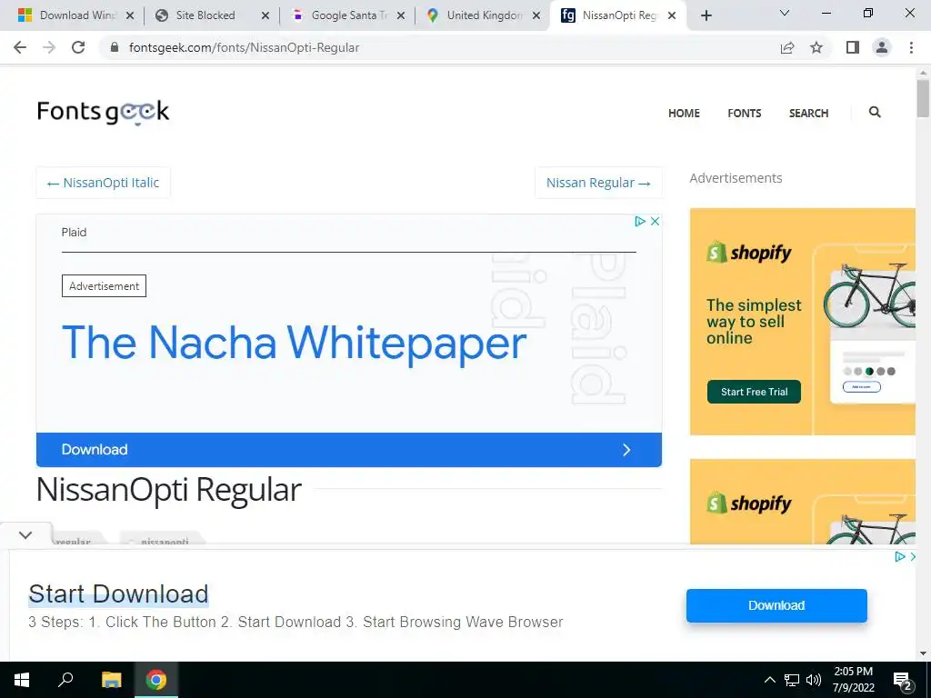Click the AdChoices triangle on Plaid ad
The image size is (931, 698).
(639, 222)
